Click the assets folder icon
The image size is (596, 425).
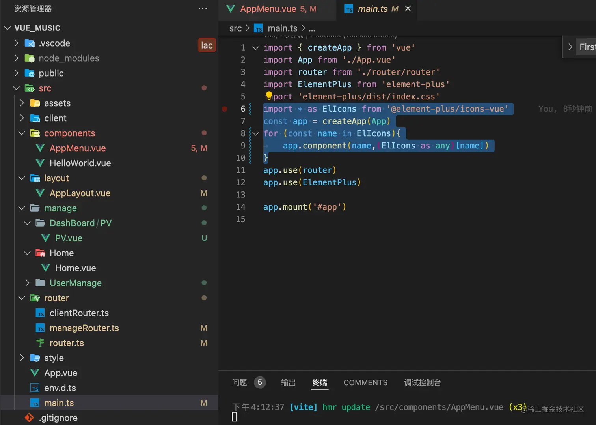coord(35,103)
